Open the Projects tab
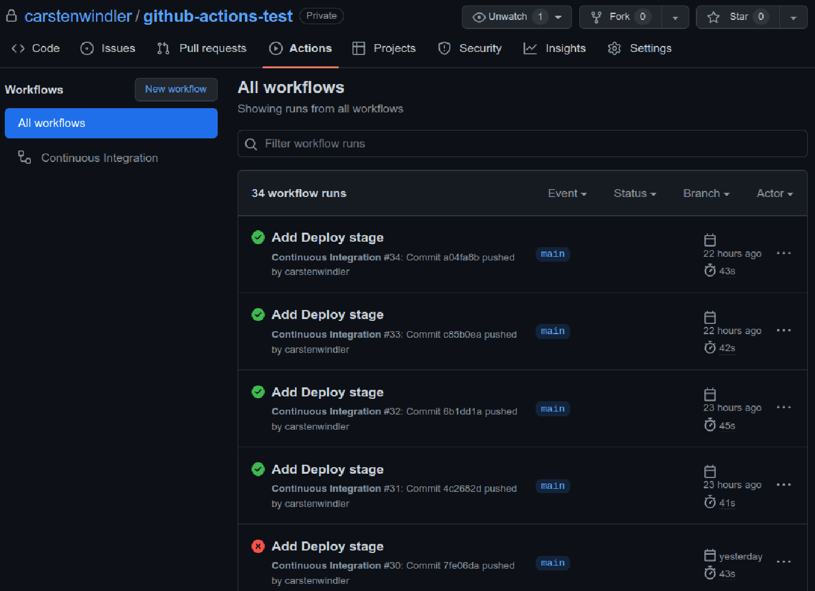The image size is (815, 591). click(x=384, y=48)
